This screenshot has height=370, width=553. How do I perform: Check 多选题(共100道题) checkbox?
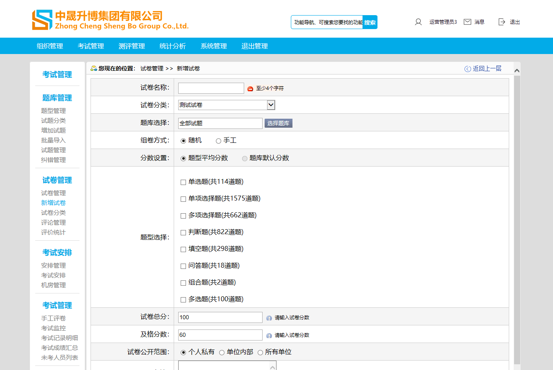pos(183,300)
